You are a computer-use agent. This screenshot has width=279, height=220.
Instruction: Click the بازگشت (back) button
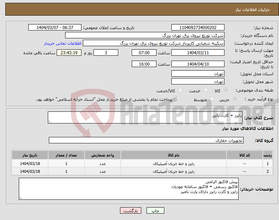(131, 210)
